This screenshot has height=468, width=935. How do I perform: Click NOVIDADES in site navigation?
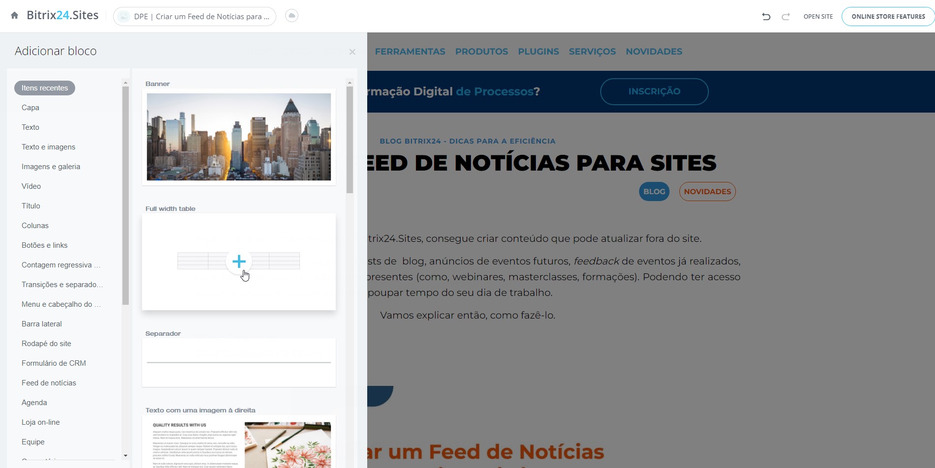(654, 52)
